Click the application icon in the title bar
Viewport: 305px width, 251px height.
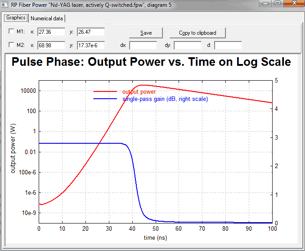(x=4, y=5)
